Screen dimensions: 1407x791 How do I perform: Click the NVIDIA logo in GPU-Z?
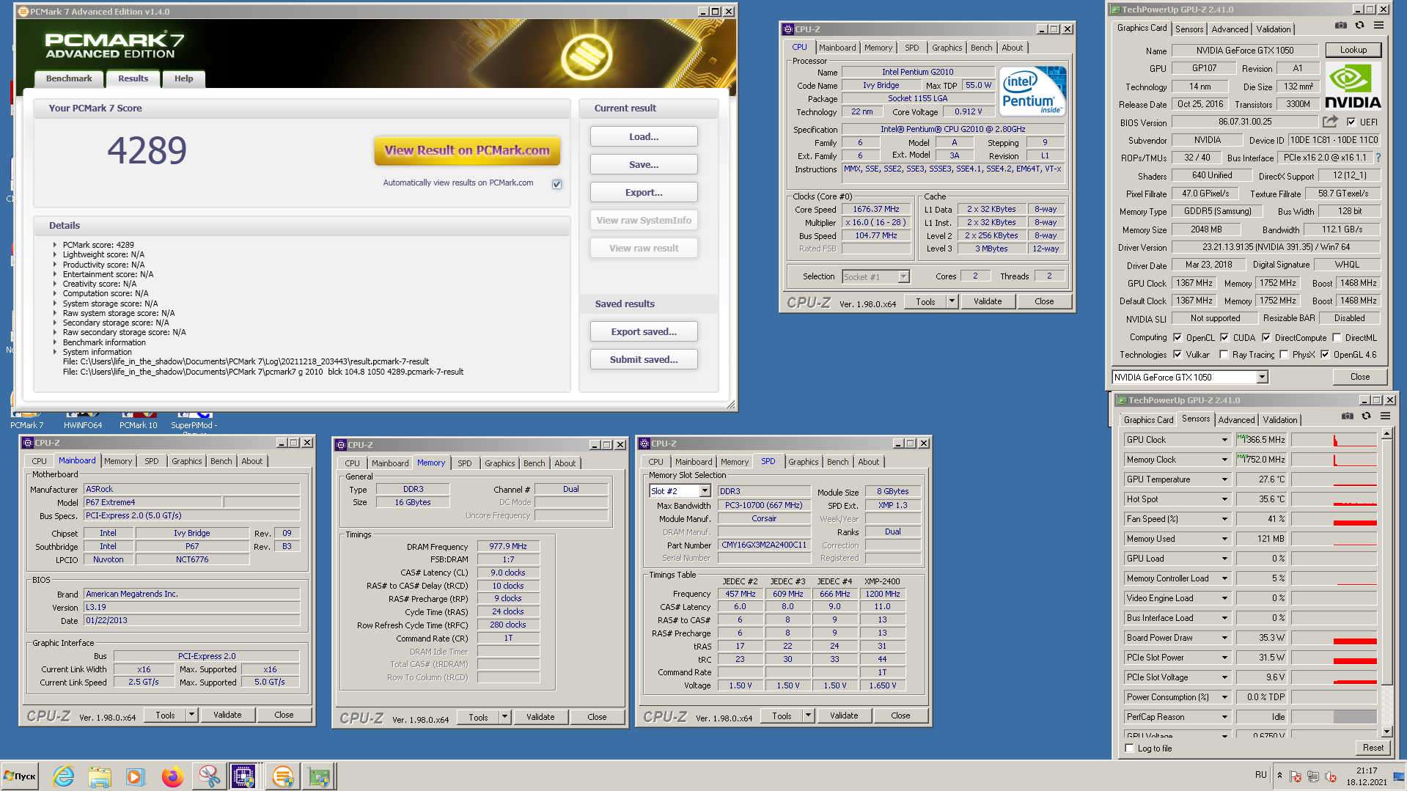pyautogui.click(x=1353, y=87)
